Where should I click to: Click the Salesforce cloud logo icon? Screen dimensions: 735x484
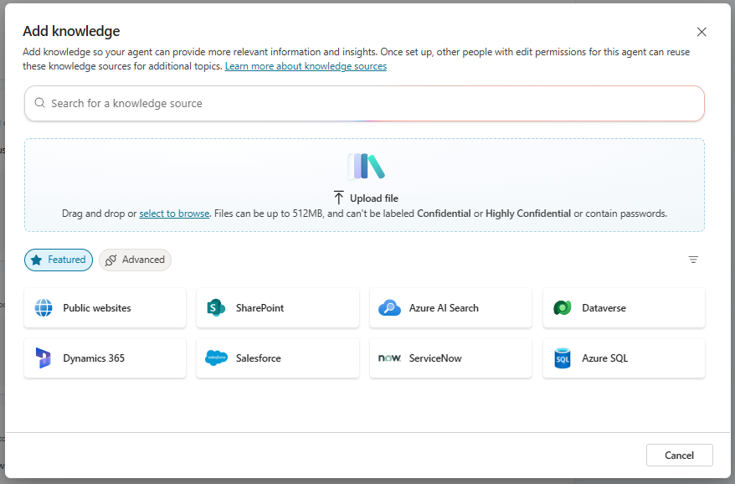216,358
